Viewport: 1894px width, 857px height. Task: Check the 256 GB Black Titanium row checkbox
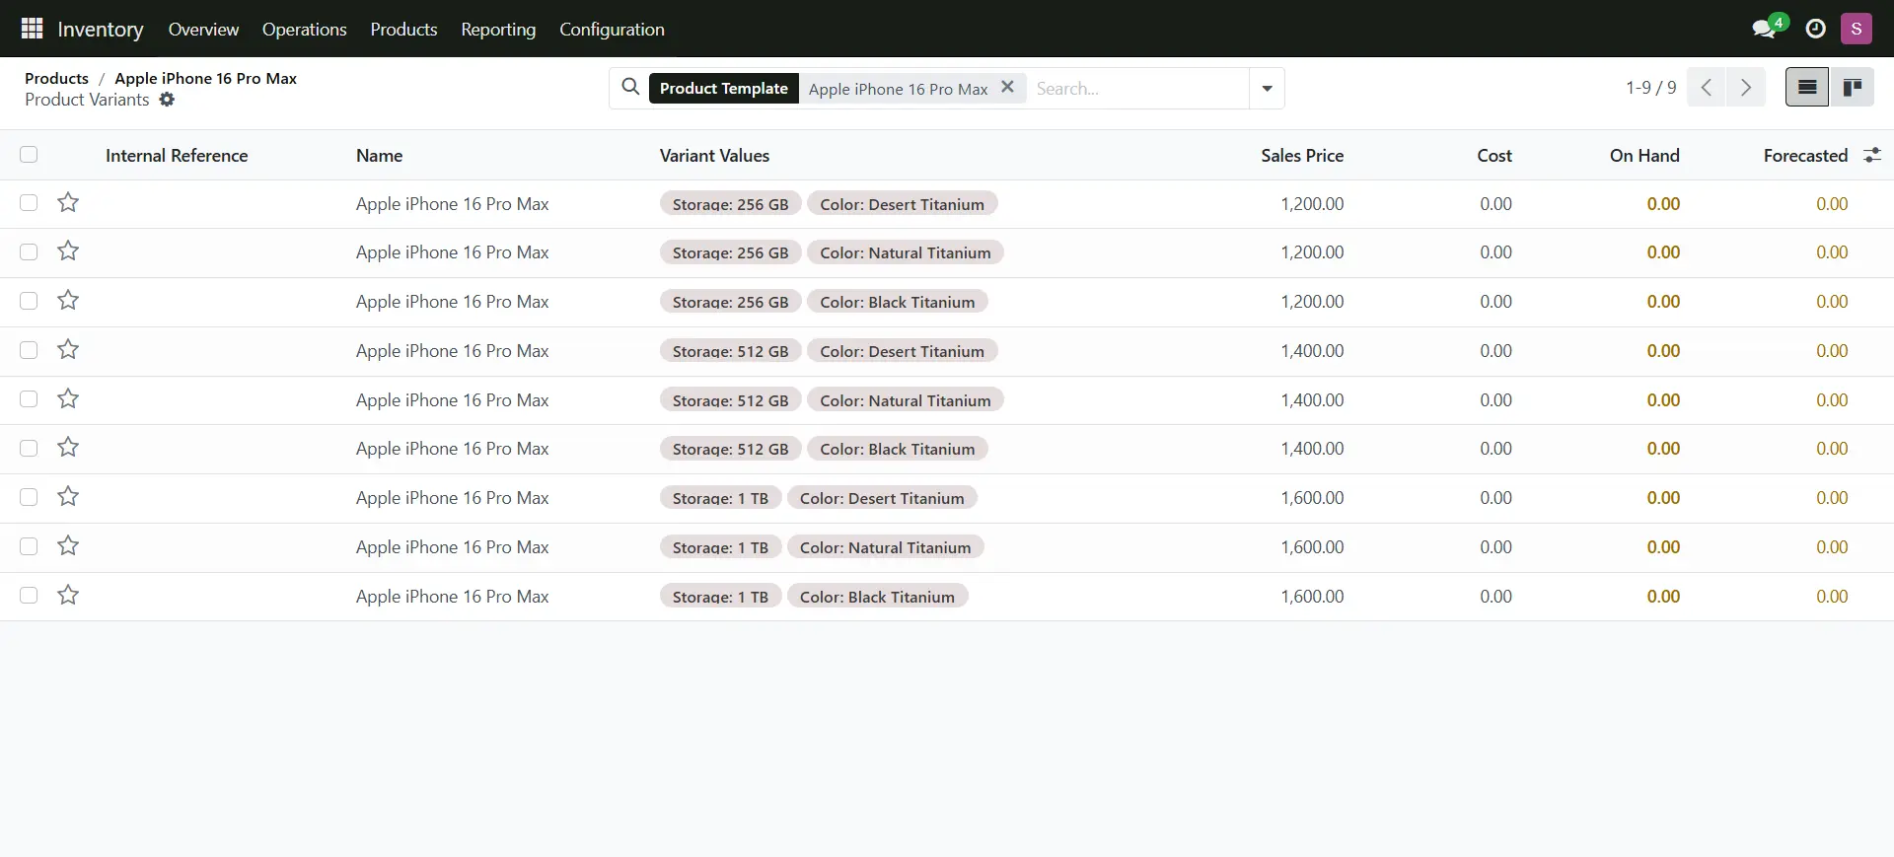[x=29, y=301]
